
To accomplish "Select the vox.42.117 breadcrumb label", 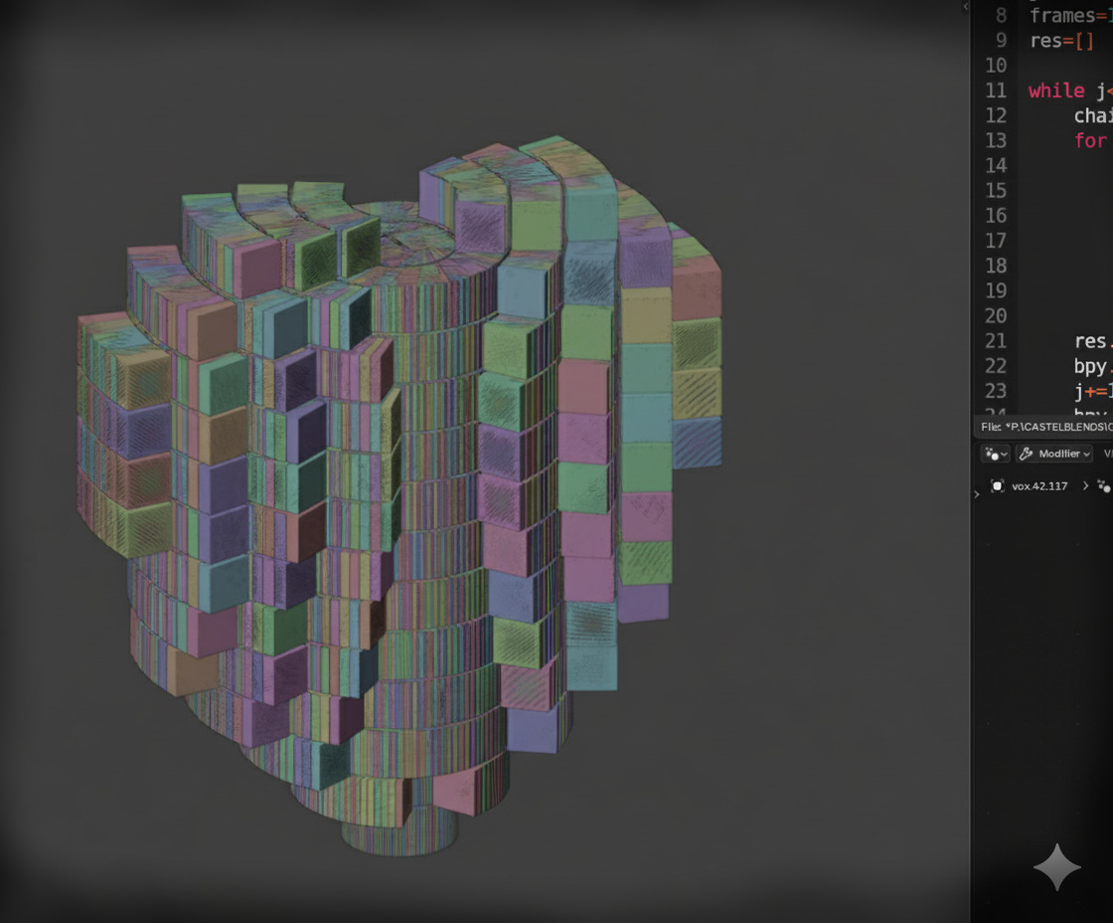I will click(x=1039, y=486).
